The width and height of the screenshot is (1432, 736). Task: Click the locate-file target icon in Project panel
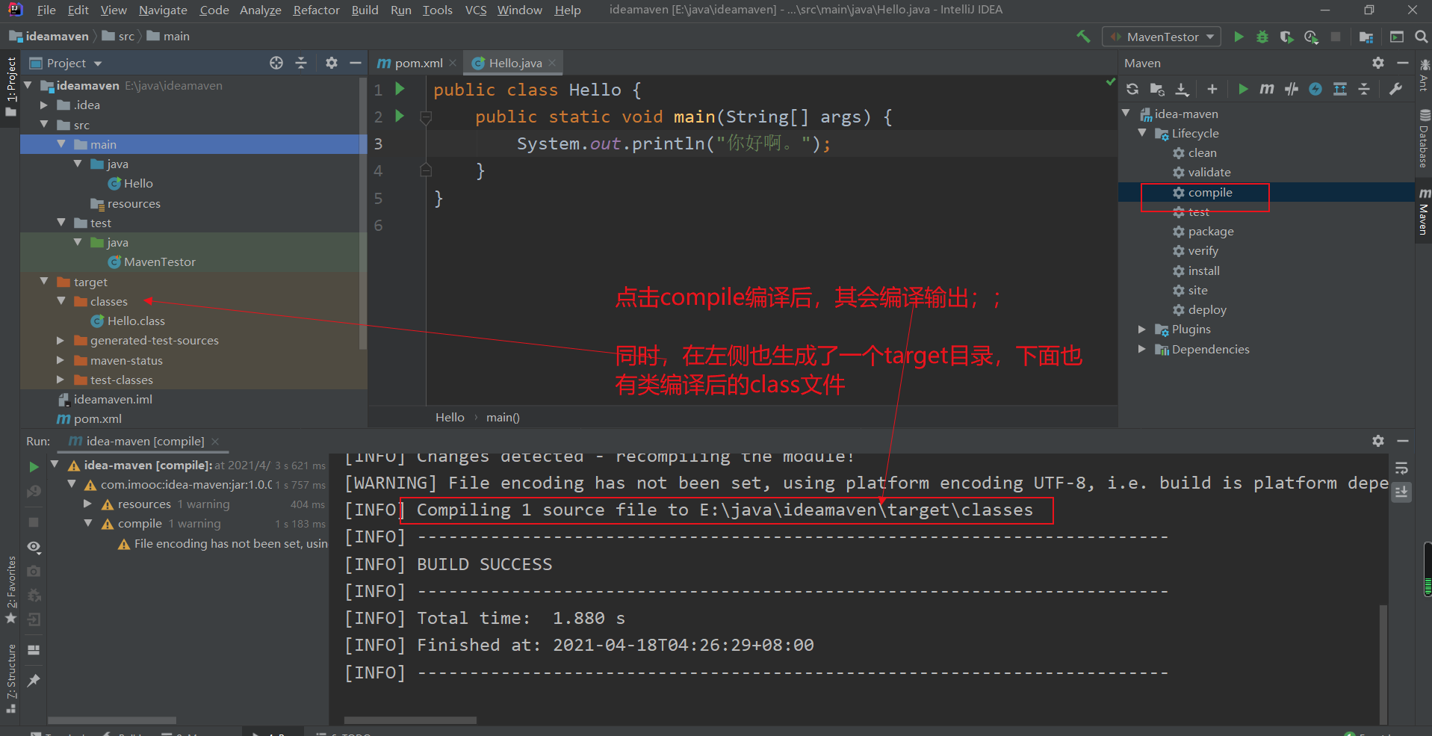pos(276,63)
